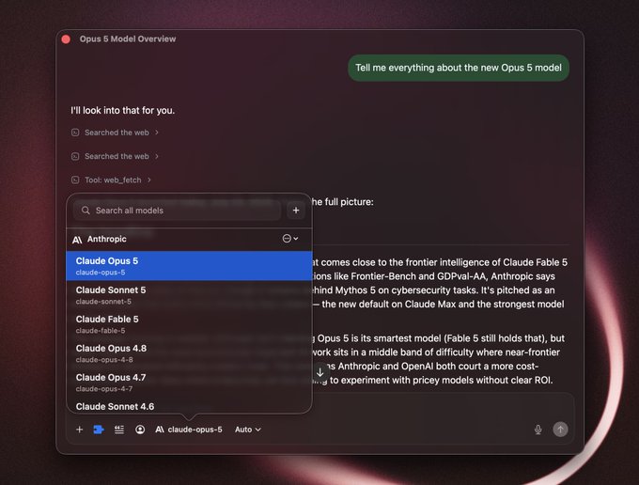This screenshot has height=485, width=639.
Task: Open the list layout icon in the composer toolbar
Action: click(119, 430)
